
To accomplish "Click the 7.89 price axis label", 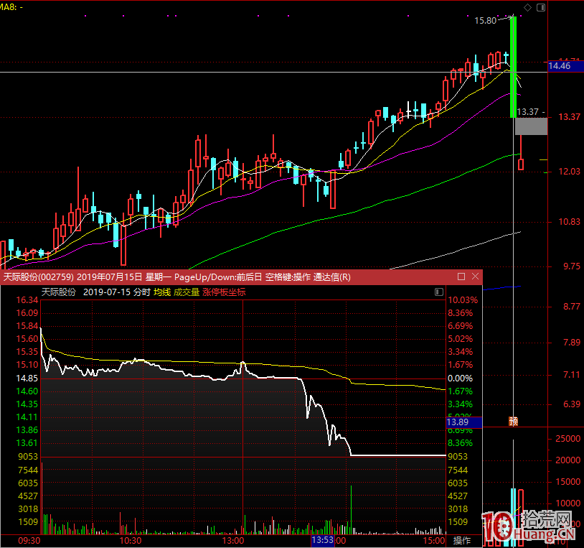I will point(572,342).
